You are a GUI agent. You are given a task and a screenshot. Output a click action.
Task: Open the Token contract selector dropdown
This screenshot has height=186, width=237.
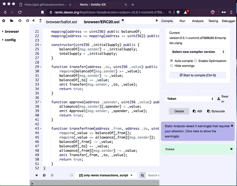click(x=190, y=99)
